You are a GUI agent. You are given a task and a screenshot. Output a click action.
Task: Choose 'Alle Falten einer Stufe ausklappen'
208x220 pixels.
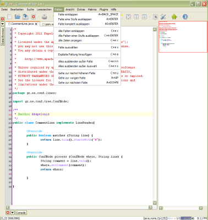click(x=87, y=36)
